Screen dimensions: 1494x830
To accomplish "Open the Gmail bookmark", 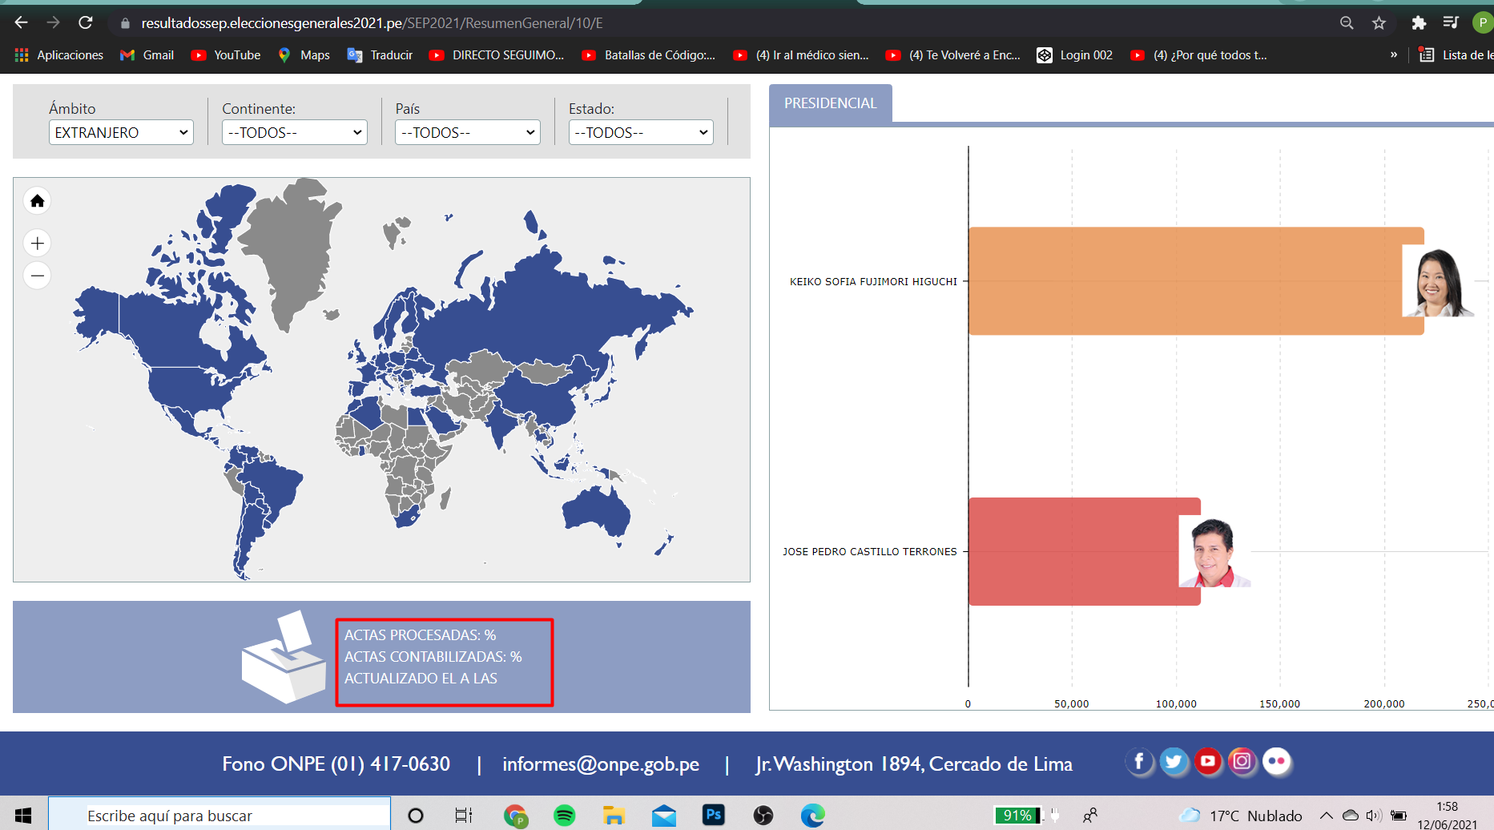I will (147, 55).
